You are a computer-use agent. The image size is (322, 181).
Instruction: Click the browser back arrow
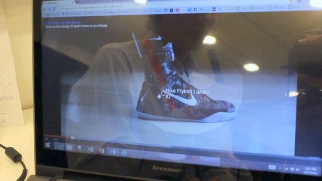pos(45,9)
